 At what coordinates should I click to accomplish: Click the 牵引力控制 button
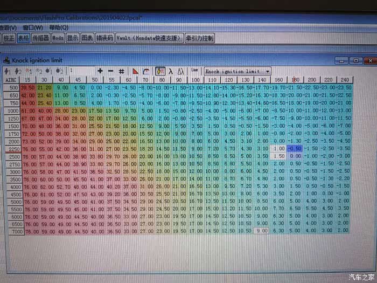point(200,38)
